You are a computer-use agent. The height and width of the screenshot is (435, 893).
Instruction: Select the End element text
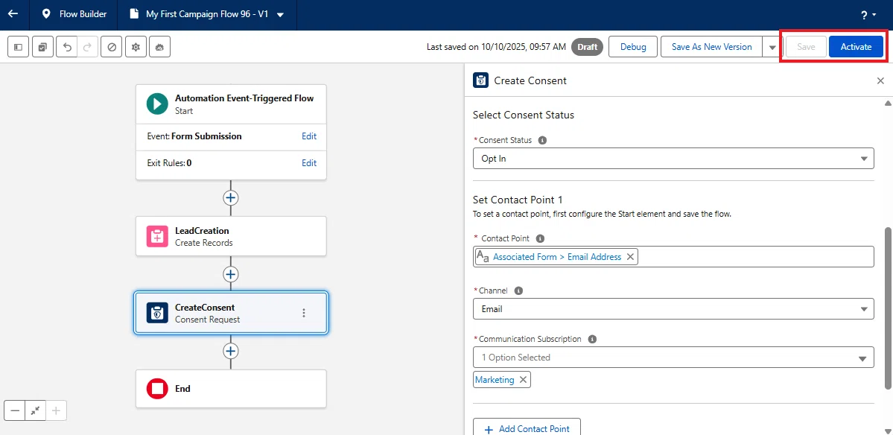point(182,389)
